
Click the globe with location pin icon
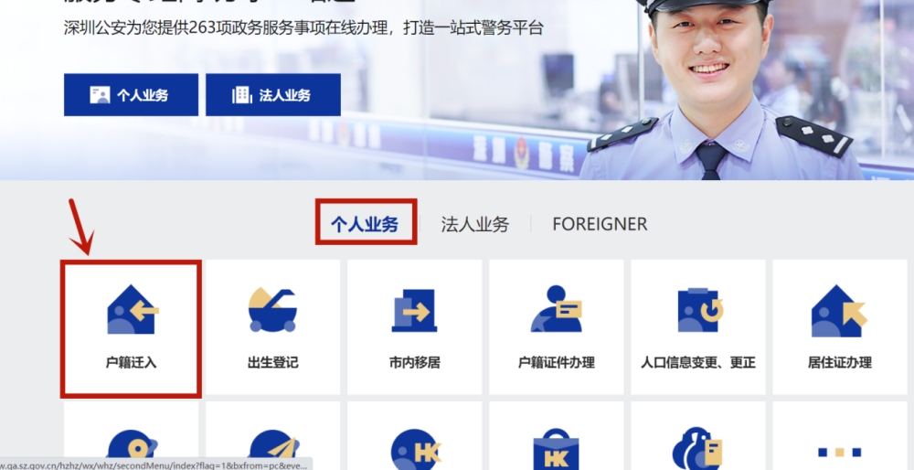point(132,450)
